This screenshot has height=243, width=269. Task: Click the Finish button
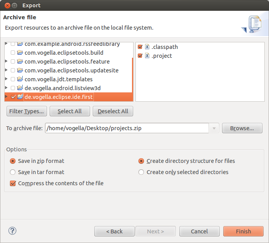point(243,231)
